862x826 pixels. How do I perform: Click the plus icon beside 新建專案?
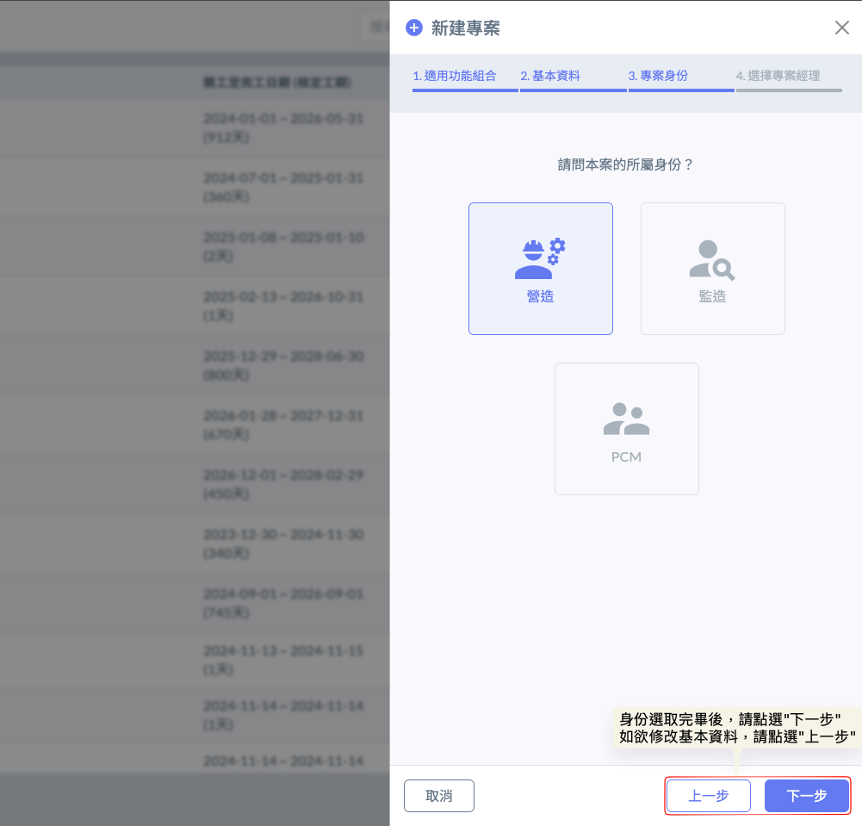[x=414, y=28]
